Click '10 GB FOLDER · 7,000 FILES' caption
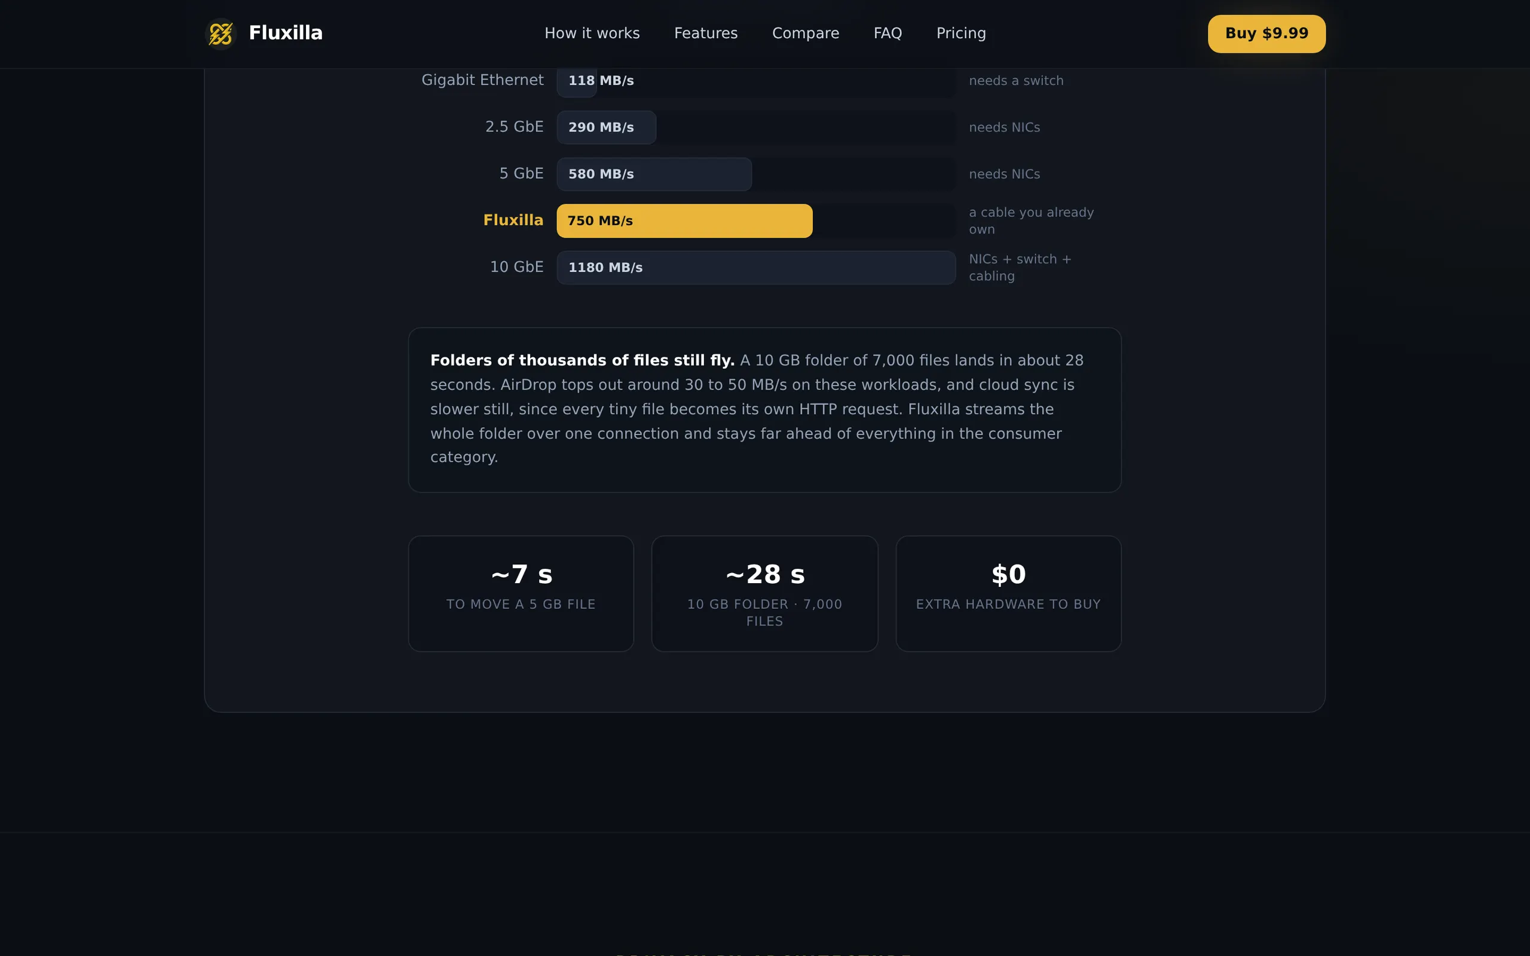This screenshot has width=1530, height=956. [x=764, y=612]
